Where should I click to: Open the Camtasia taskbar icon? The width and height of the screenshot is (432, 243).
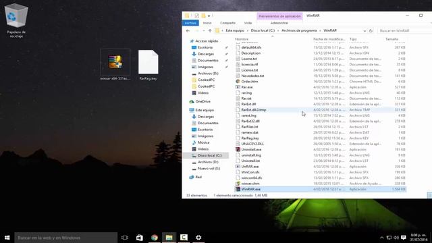coord(184,238)
